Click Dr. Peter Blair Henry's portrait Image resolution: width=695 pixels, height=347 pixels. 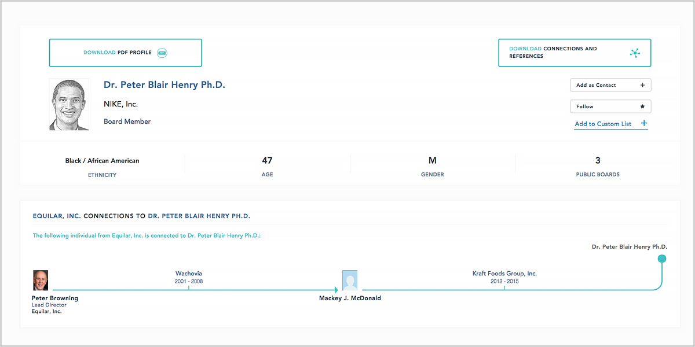click(x=69, y=104)
